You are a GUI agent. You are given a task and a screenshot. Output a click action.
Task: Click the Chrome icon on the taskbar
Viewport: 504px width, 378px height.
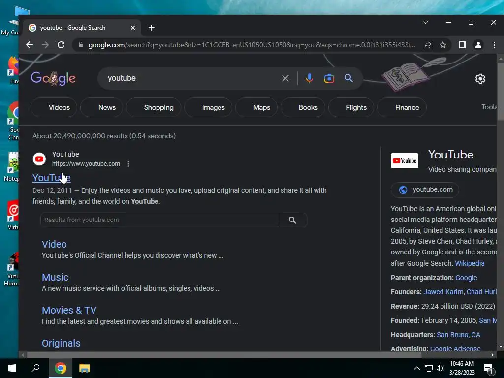61,368
